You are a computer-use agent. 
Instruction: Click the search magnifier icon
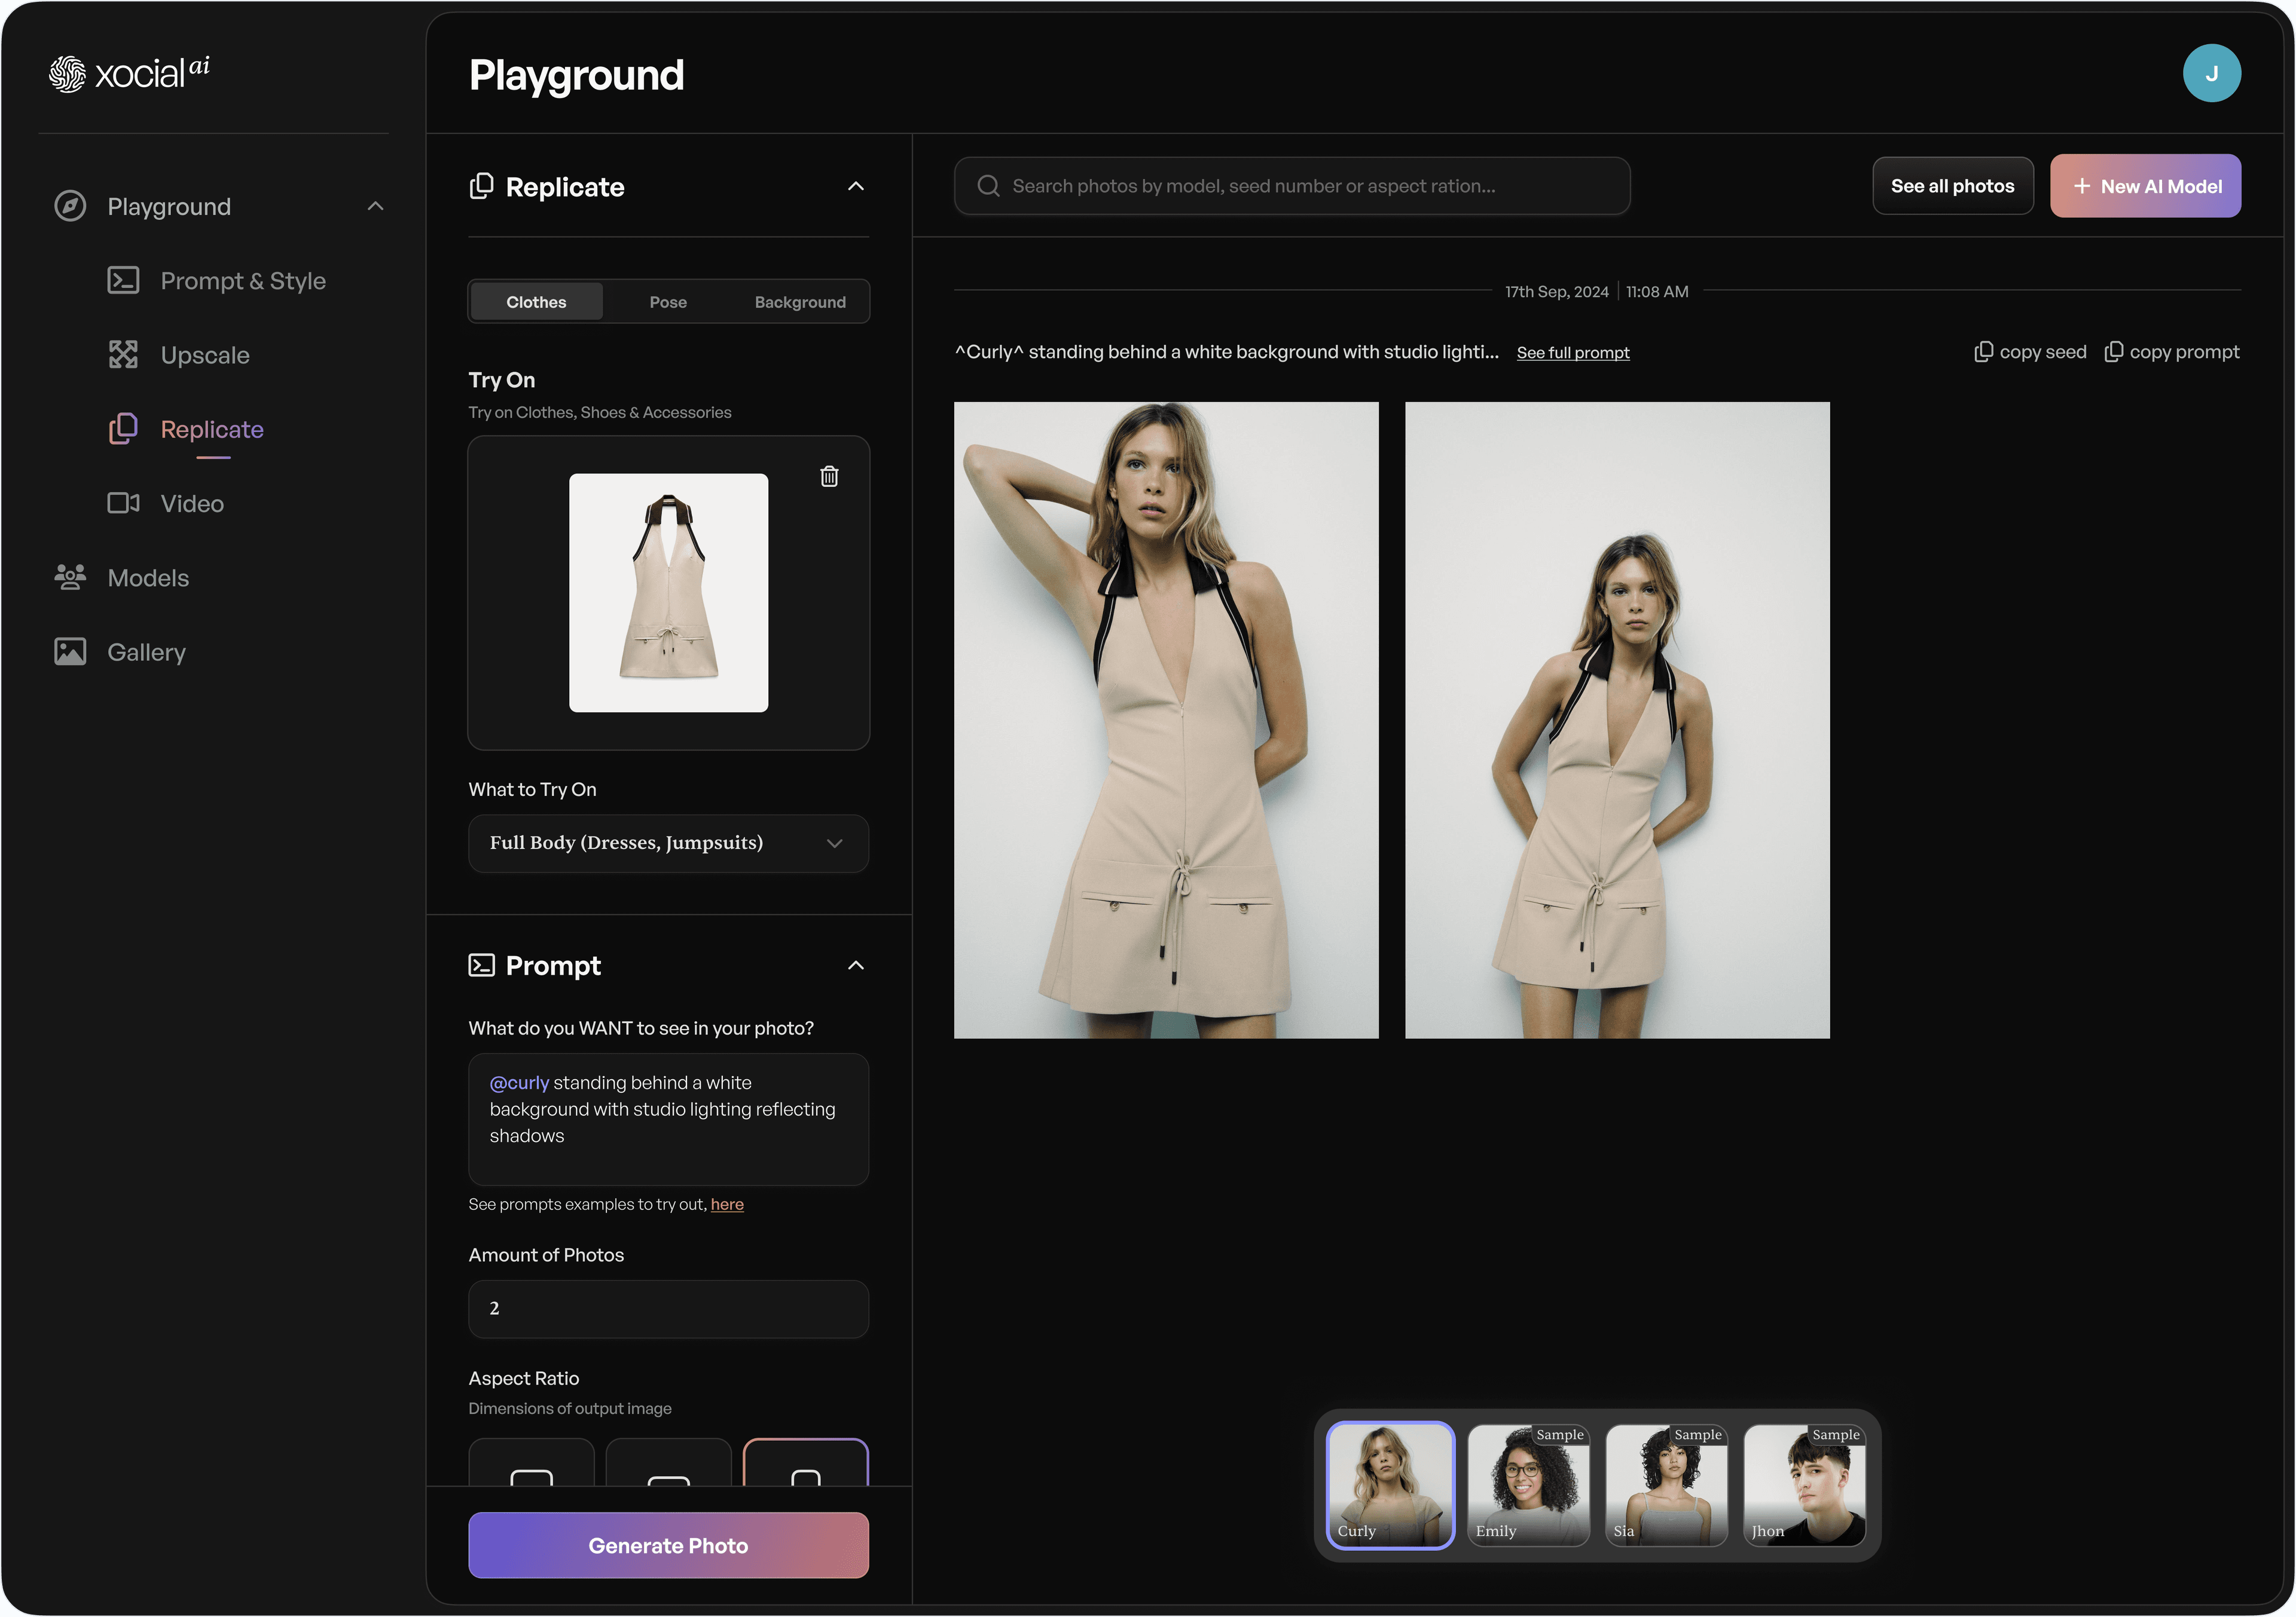click(x=988, y=186)
